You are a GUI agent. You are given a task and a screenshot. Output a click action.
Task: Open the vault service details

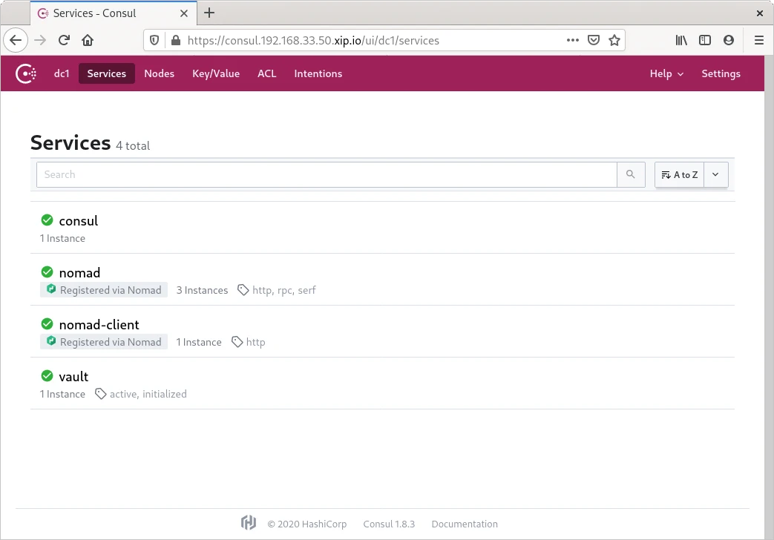click(x=73, y=376)
